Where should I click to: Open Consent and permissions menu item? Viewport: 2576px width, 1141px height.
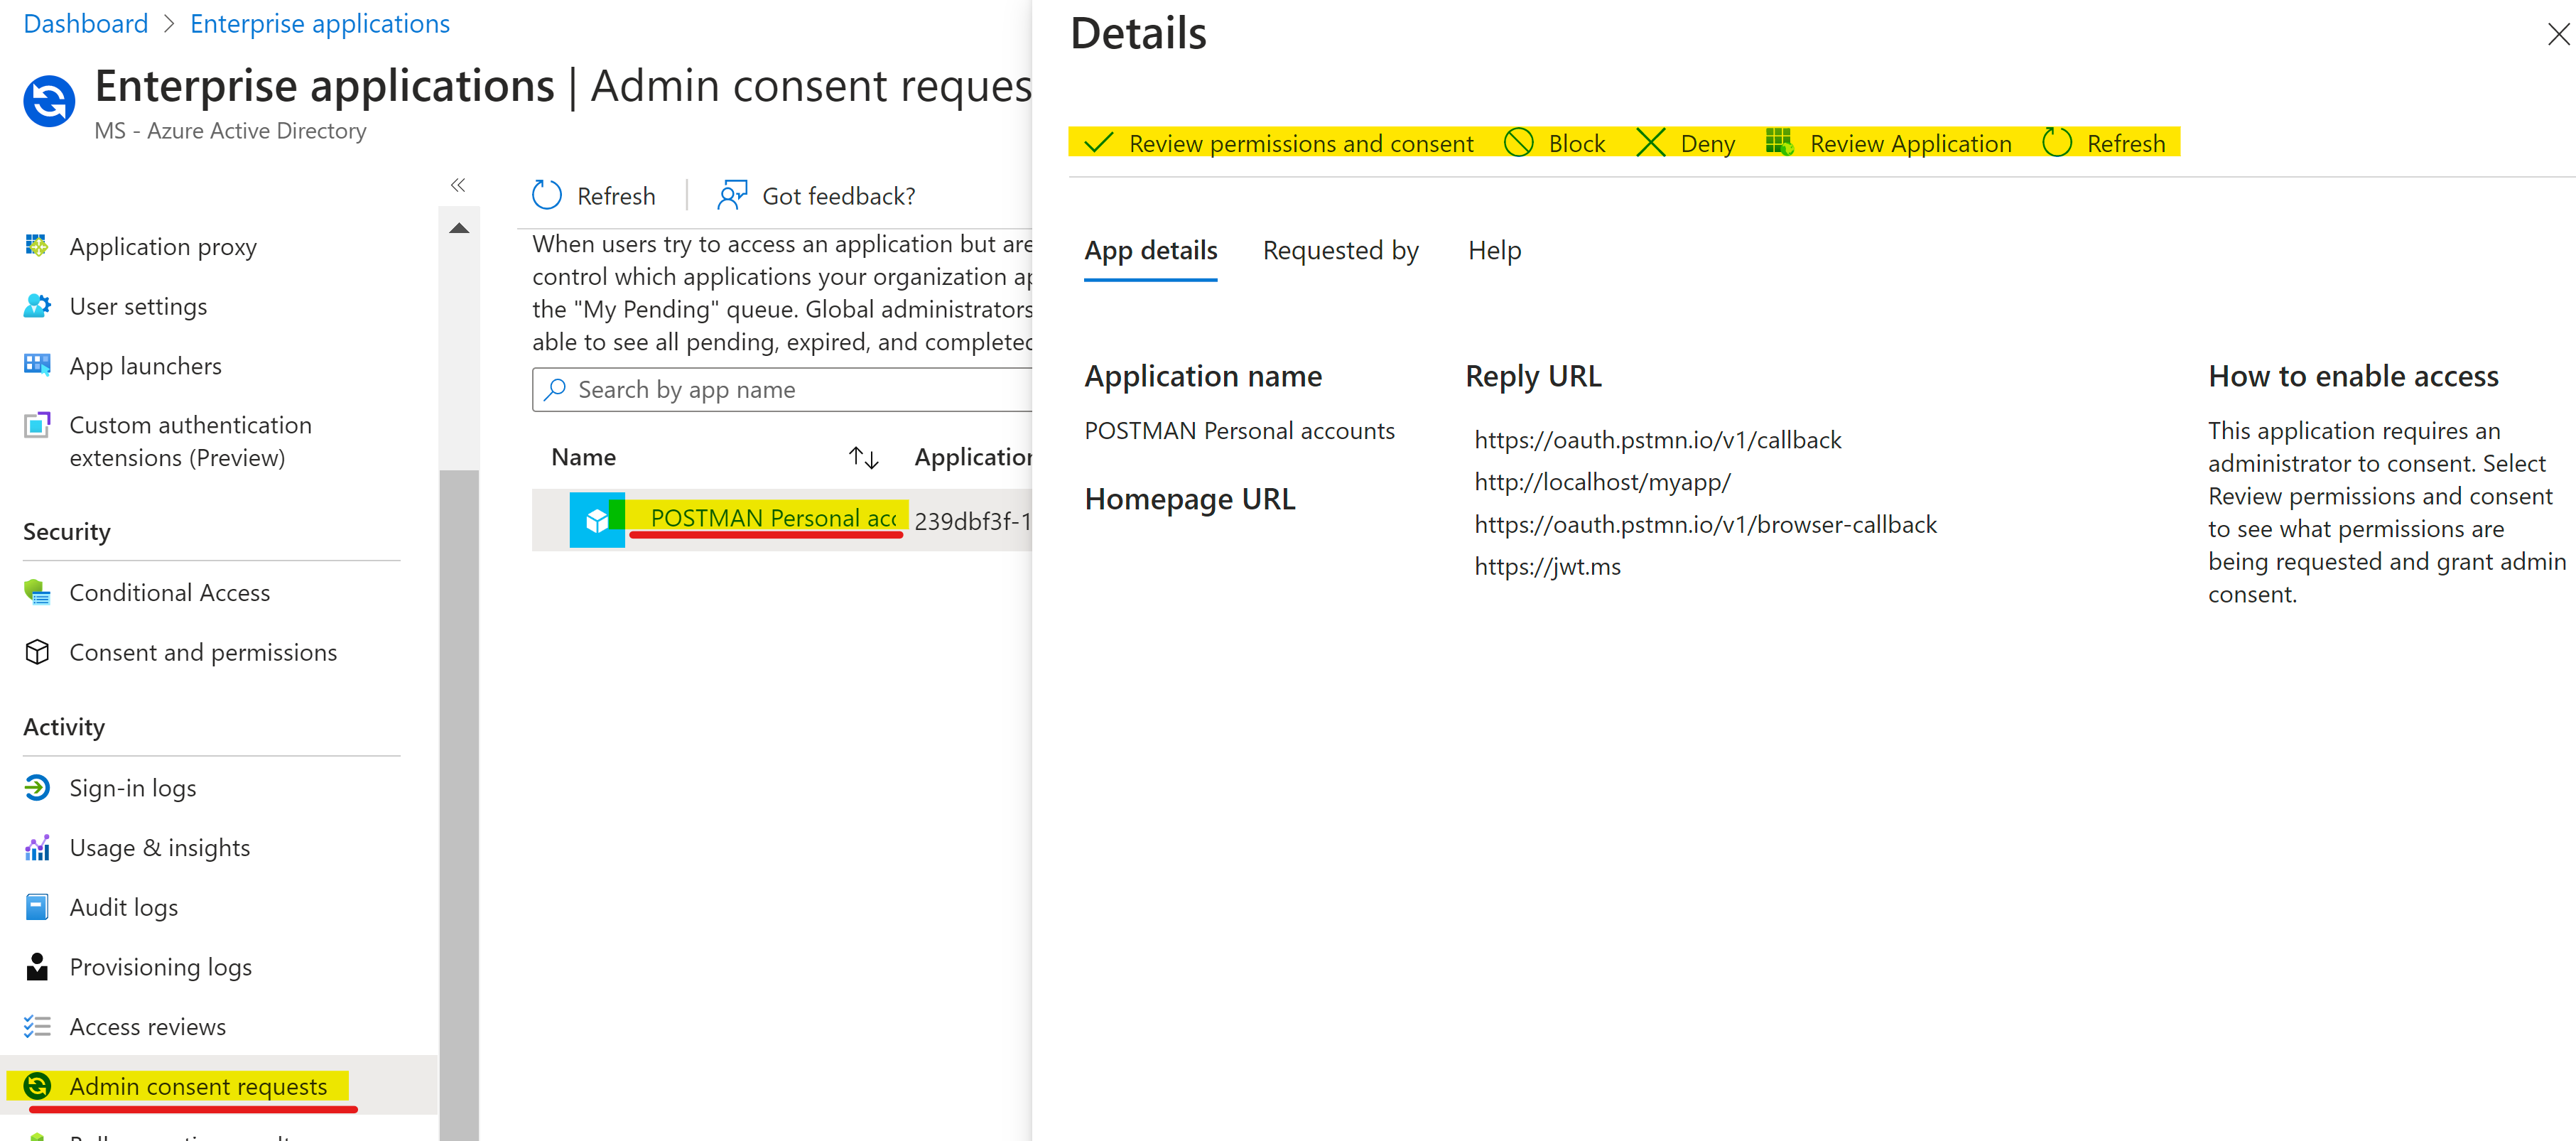tap(203, 652)
